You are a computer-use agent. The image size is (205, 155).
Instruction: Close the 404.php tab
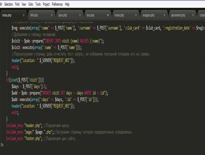pos(52,15)
